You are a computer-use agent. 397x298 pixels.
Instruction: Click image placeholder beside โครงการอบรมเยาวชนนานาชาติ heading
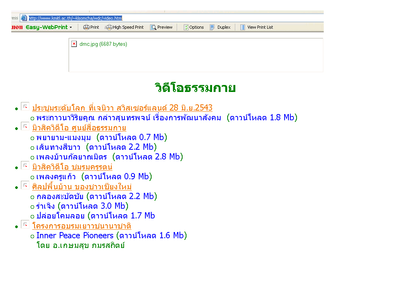(25, 225)
